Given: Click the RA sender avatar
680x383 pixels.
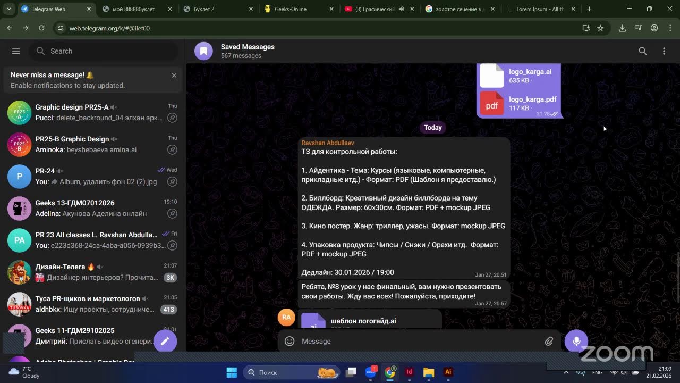Looking at the screenshot, I should pyautogui.click(x=286, y=317).
